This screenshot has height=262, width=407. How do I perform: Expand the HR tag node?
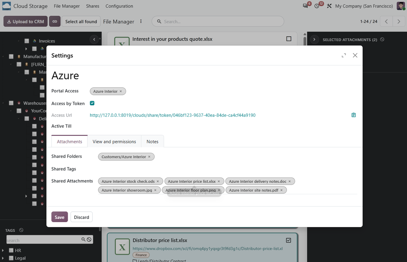[x=3, y=250]
